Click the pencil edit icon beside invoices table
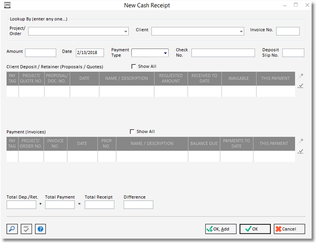 tap(300, 141)
